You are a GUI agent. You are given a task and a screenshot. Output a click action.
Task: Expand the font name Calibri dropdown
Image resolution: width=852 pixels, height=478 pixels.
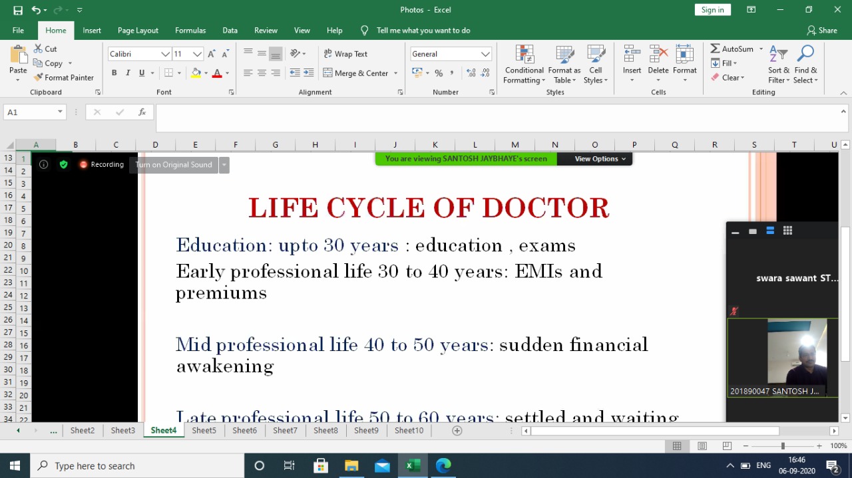(165, 54)
